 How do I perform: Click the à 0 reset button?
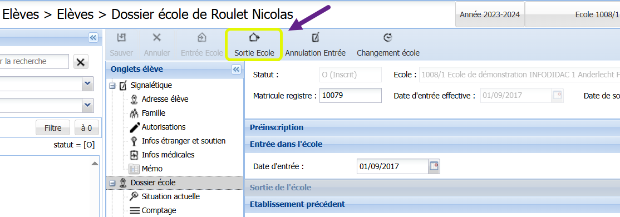[x=87, y=127]
